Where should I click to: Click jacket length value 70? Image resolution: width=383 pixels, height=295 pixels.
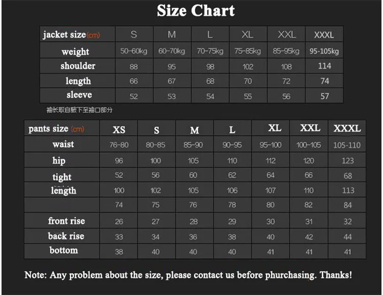tap(248, 81)
